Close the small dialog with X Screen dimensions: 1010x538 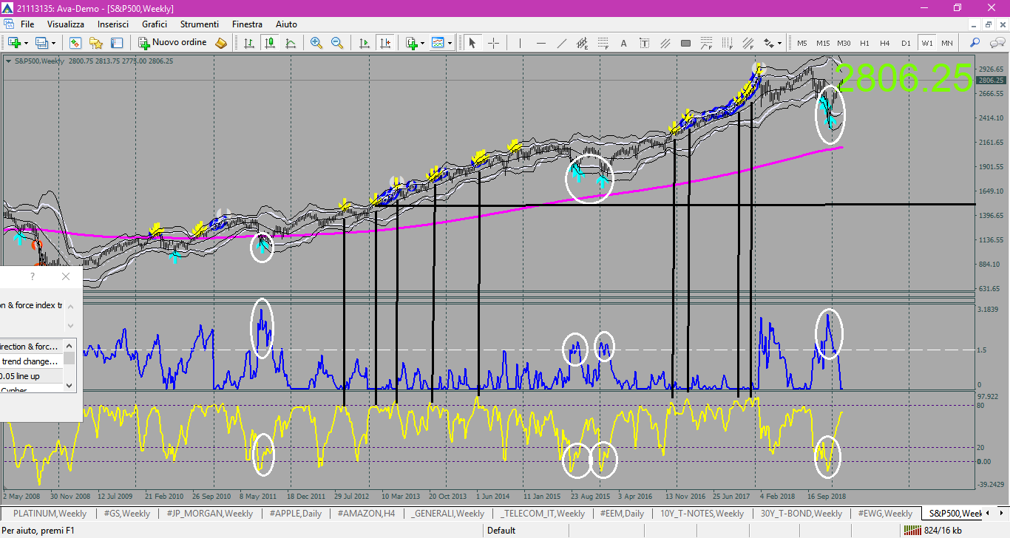66,276
